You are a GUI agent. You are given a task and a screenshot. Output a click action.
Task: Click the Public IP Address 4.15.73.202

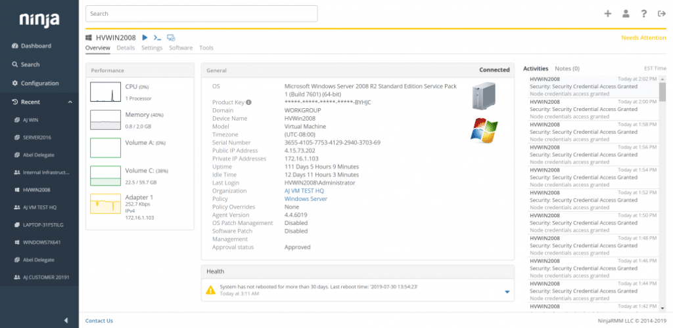(300, 151)
